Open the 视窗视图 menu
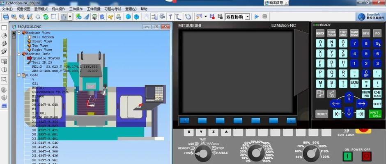Screen dimensions: 386x164 pos(23,9)
